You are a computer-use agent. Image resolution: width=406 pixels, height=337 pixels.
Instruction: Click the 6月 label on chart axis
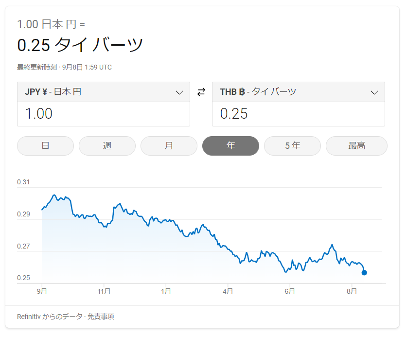click(290, 291)
